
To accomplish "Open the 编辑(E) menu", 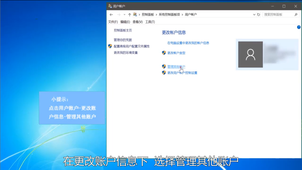I will point(125,22).
